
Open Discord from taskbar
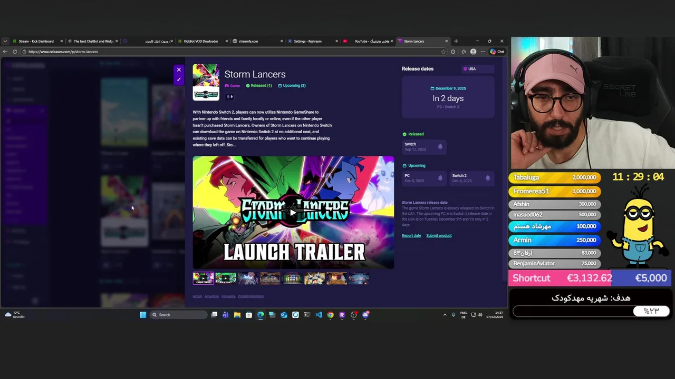365,315
